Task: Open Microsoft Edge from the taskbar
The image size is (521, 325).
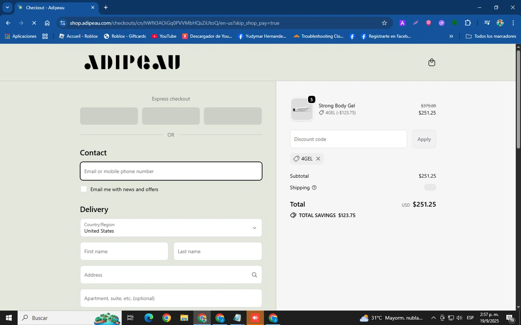Action: pos(149,318)
